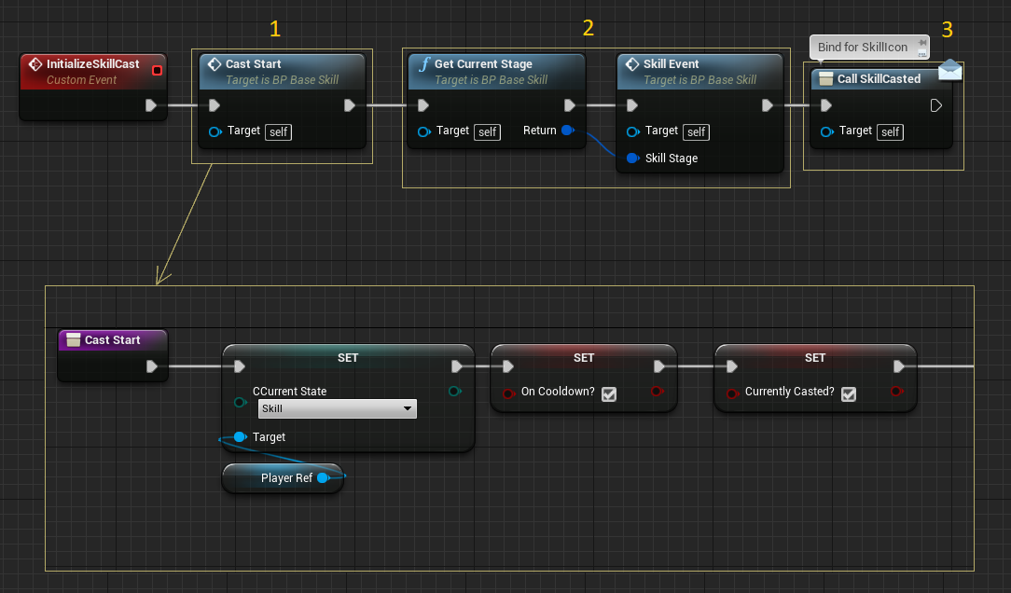Click the Skill Stage input pin
This screenshot has height=593, width=1011.
coord(633,158)
